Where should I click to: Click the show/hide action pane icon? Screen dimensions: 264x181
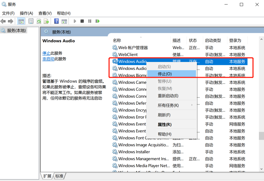tap(64, 21)
